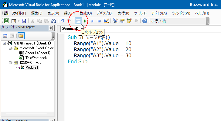This screenshot has width=221, height=121.
Task: Collapse the Microsoft Excel Objects folder
Action: point(10,48)
